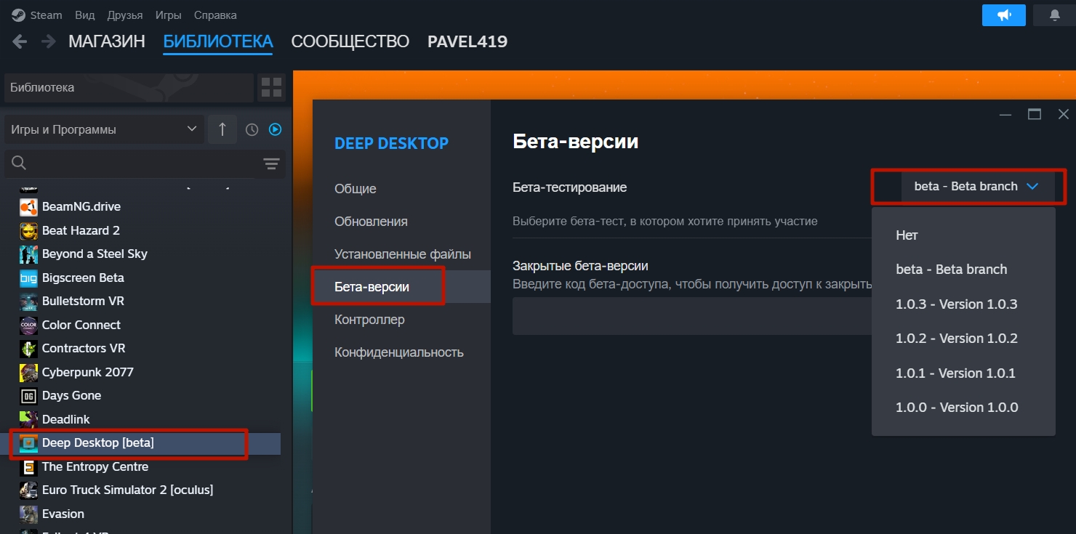Click the ready-to-play circle icon
The height and width of the screenshot is (534, 1076).
point(275,129)
